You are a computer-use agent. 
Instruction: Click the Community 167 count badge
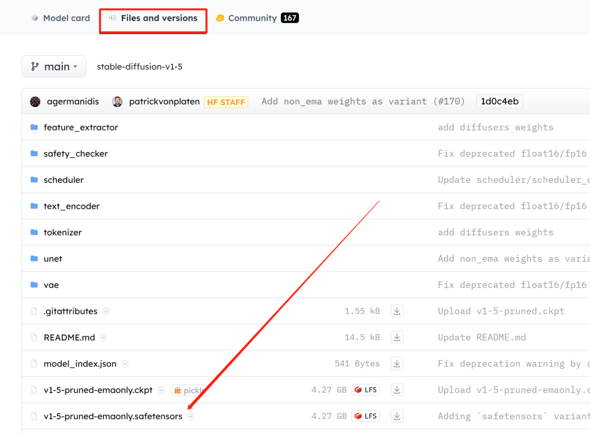tap(290, 18)
